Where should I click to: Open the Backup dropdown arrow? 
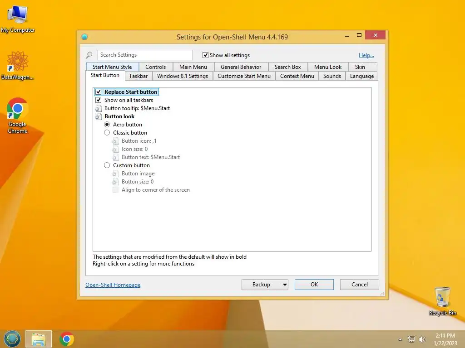(x=285, y=285)
